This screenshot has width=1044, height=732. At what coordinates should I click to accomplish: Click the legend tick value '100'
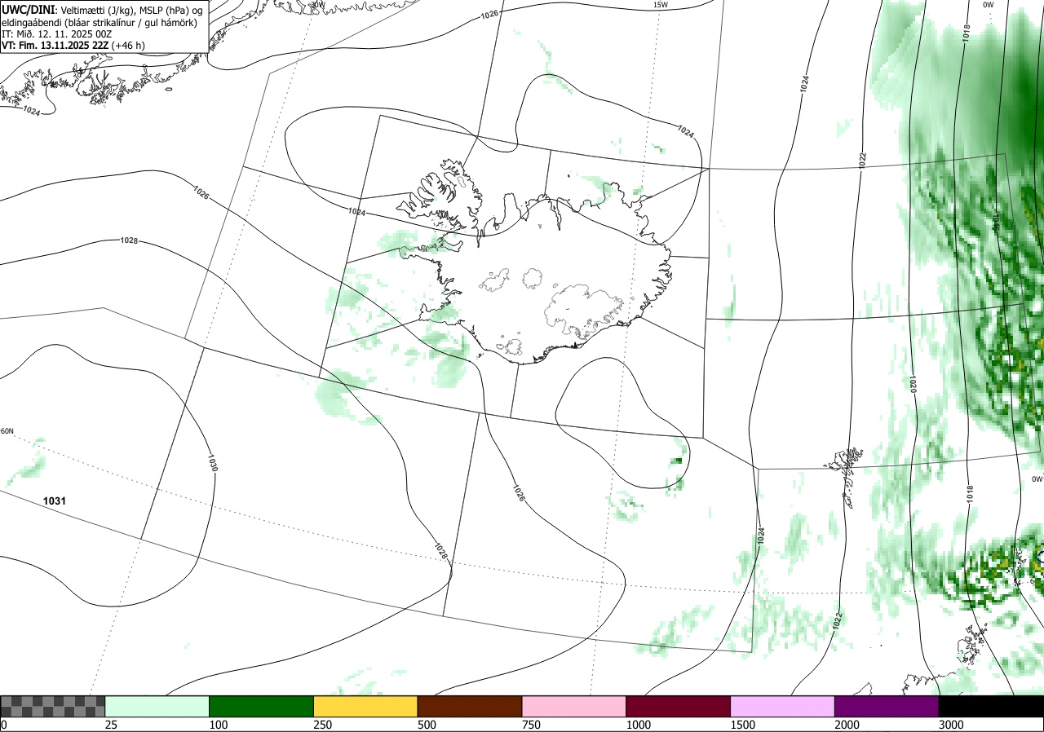[219, 725]
